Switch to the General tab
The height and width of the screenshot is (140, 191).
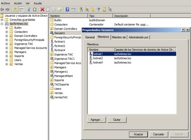[x=90, y=37]
